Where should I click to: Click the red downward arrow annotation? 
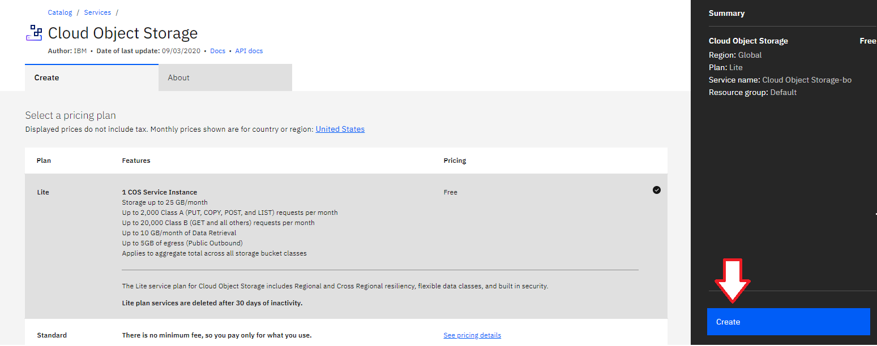tap(732, 281)
